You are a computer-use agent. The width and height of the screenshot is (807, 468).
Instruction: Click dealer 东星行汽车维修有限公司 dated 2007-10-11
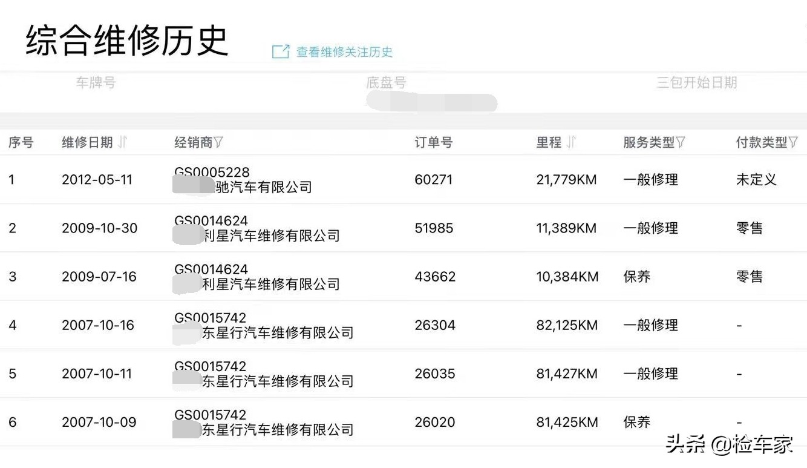click(278, 381)
